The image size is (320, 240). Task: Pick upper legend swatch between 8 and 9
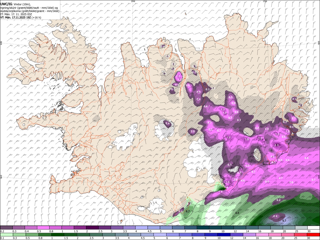click(203, 227)
